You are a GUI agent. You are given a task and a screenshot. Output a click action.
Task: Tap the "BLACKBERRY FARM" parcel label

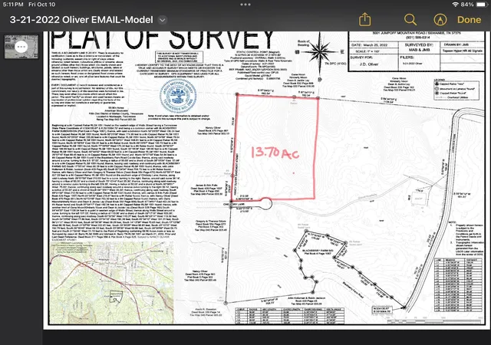click(318, 252)
